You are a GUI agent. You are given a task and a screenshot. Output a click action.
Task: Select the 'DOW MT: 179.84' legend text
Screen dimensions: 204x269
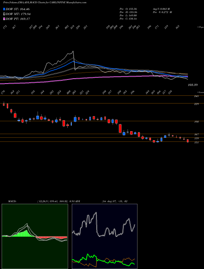pos(18,14)
